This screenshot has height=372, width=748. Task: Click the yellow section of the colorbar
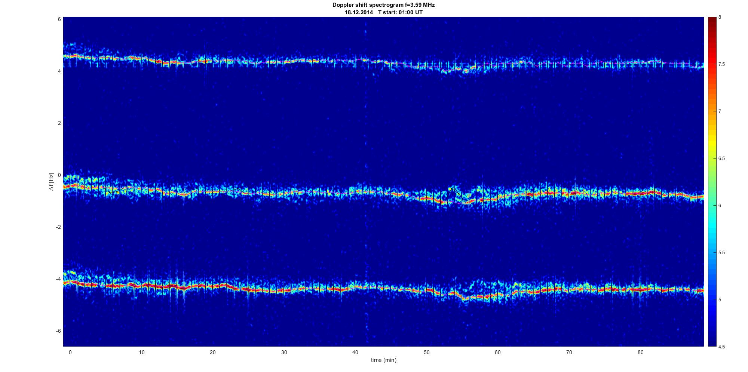tap(712, 144)
